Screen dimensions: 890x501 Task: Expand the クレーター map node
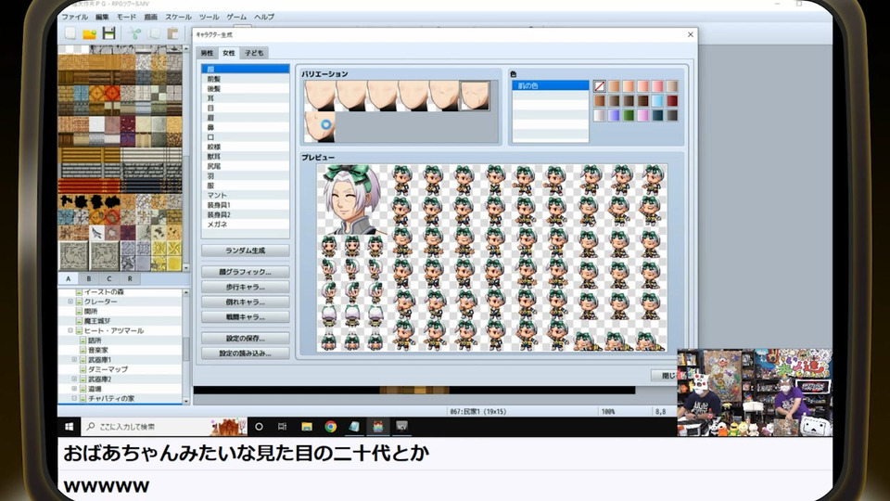[70, 302]
